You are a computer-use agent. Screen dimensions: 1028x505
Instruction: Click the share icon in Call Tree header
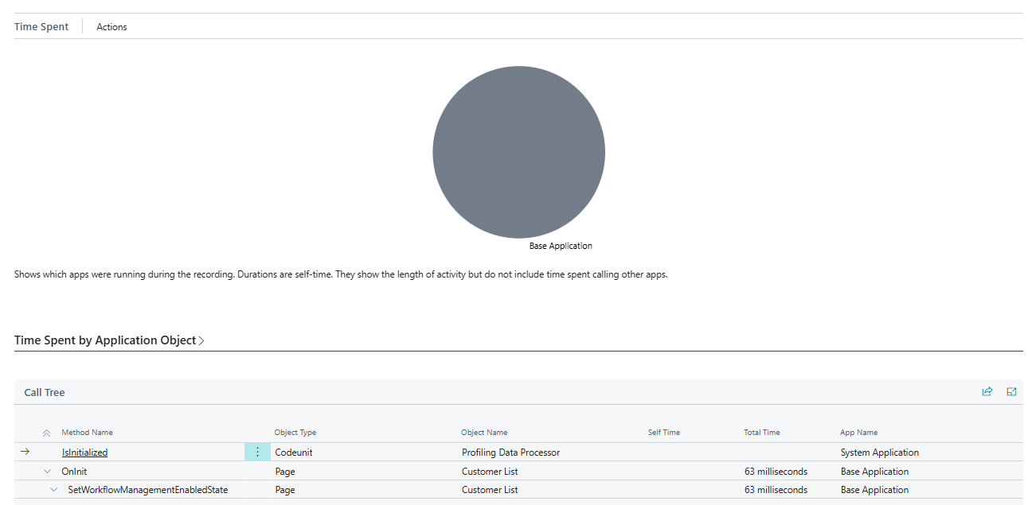pyautogui.click(x=987, y=391)
